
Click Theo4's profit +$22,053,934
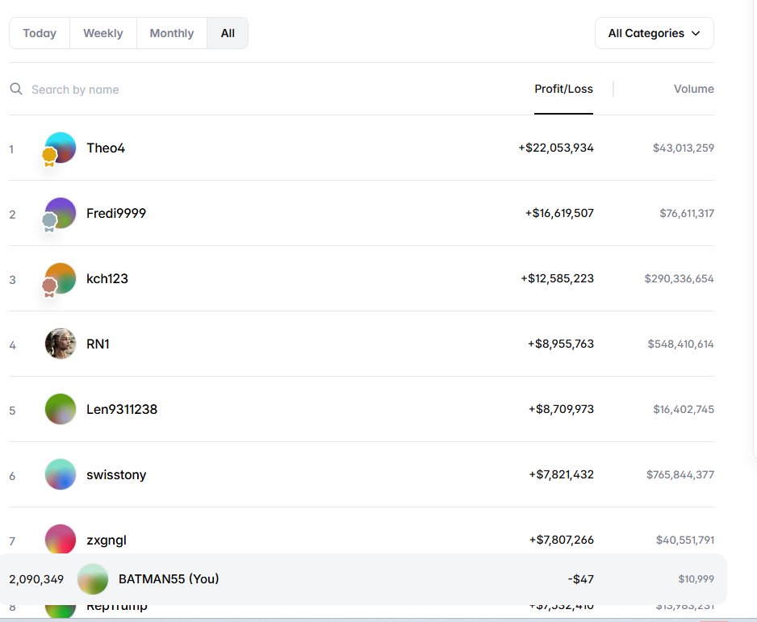click(x=556, y=148)
